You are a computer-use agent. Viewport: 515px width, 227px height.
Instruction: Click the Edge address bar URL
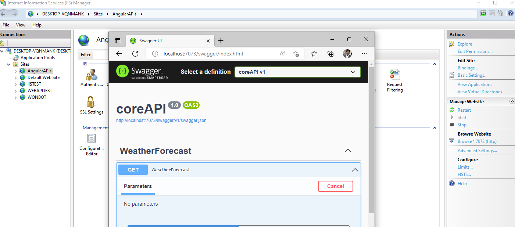(203, 54)
